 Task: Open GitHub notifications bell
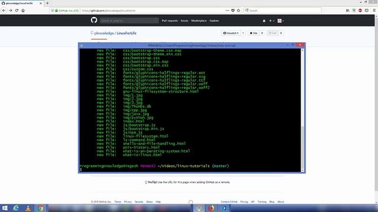264,21
